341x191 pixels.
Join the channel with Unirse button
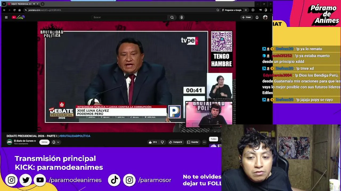click(x=44, y=142)
